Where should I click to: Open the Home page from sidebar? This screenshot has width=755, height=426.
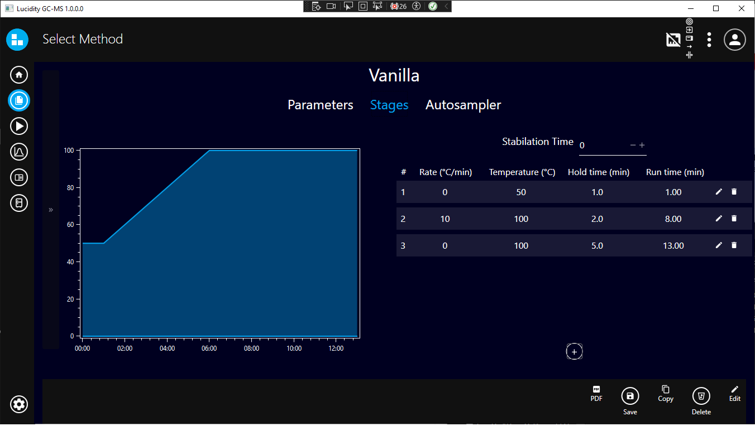coord(19,75)
